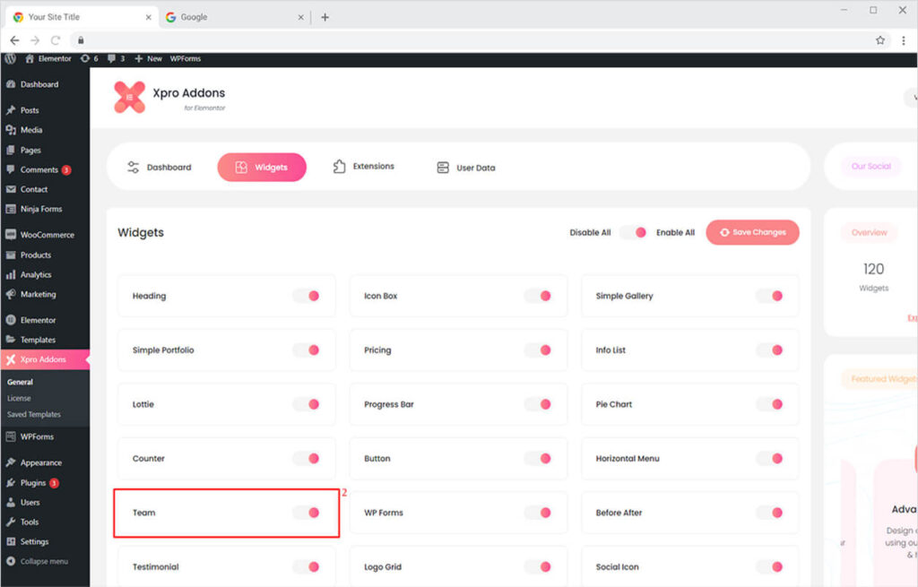Open Saved Templates in sidebar
918x587 pixels.
click(34, 415)
